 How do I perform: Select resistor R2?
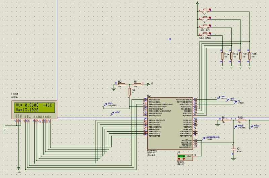(x=120, y=84)
